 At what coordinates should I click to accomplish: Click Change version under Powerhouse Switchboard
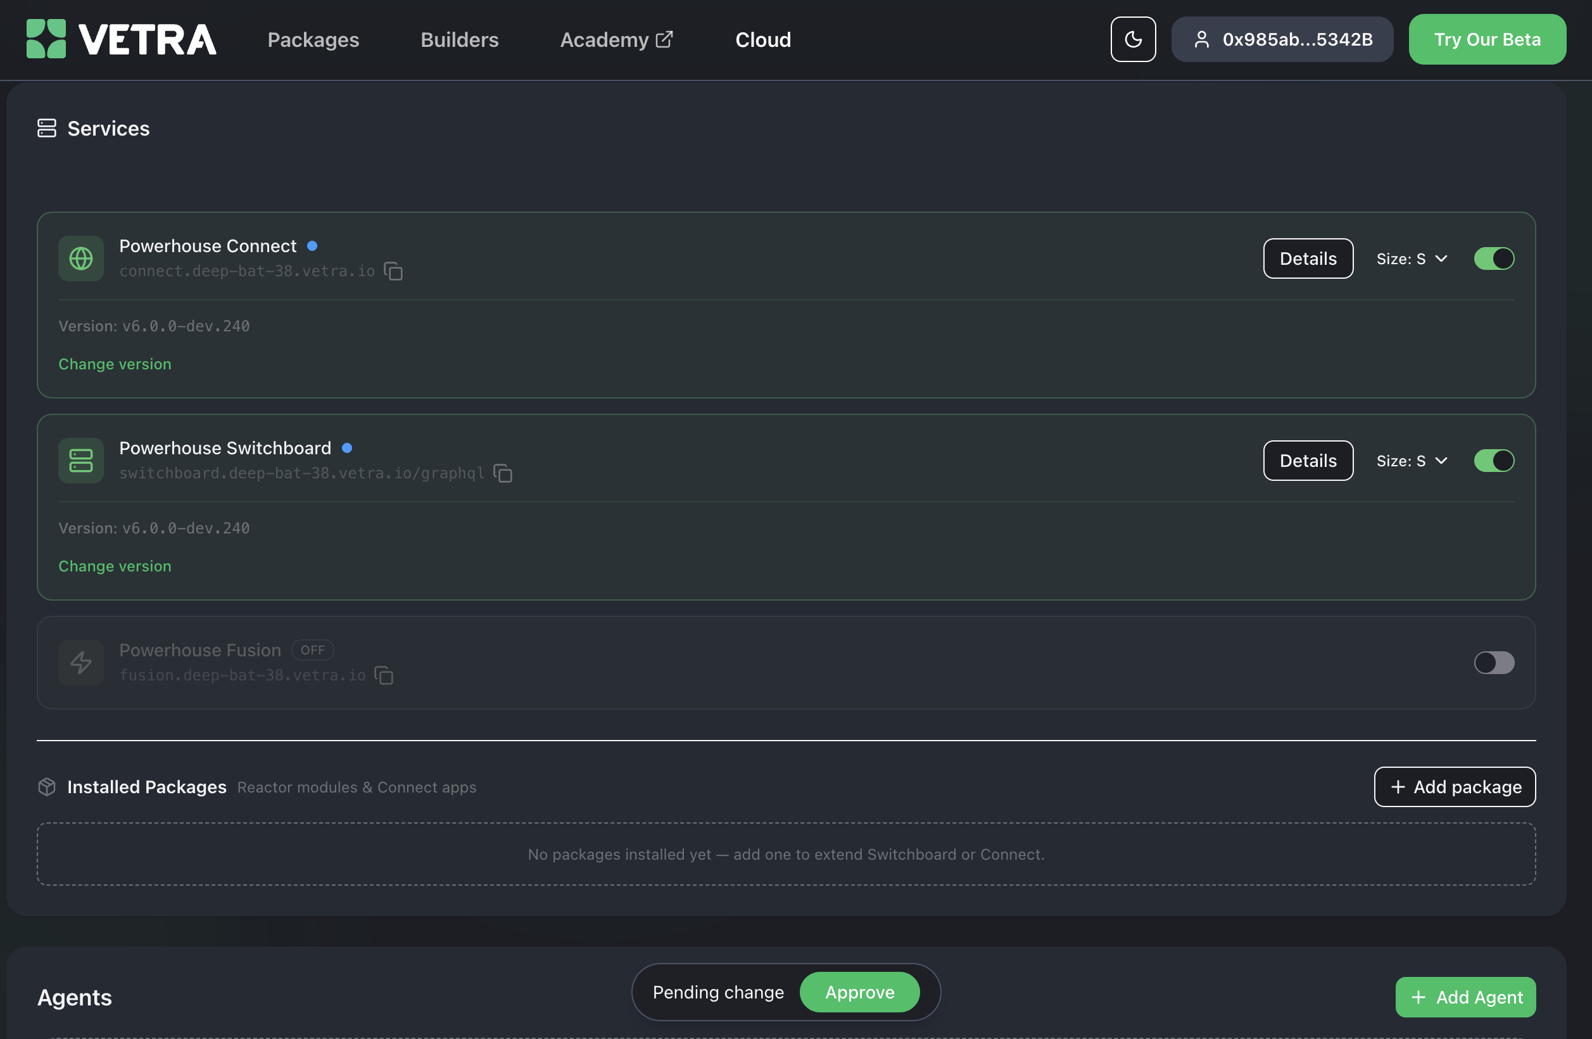[x=115, y=565]
